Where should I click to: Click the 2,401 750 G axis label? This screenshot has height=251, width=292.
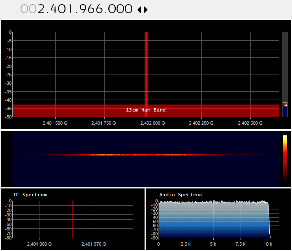(103, 123)
